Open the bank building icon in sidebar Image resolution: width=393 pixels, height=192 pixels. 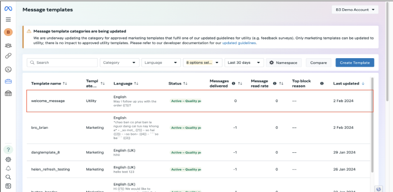pos(8,93)
